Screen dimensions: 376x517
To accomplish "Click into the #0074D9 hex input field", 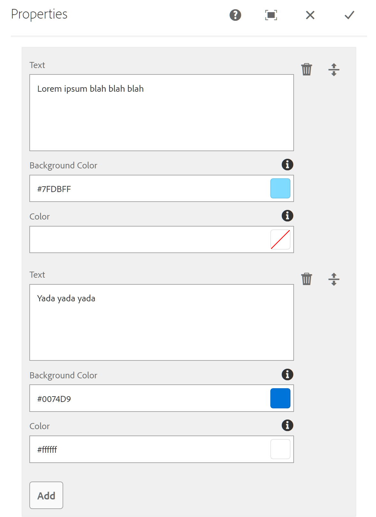I will [150, 398].
